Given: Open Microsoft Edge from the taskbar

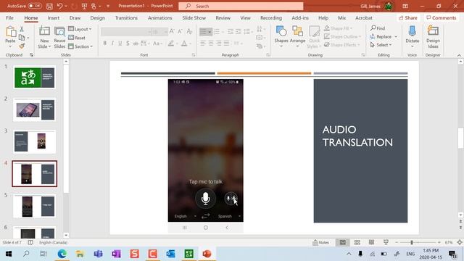Looking at the screenshot, I should click(62, 254).
